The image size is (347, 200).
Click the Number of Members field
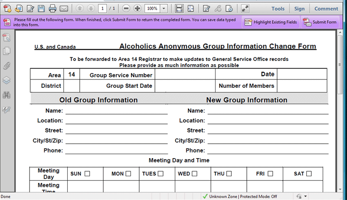302,86
